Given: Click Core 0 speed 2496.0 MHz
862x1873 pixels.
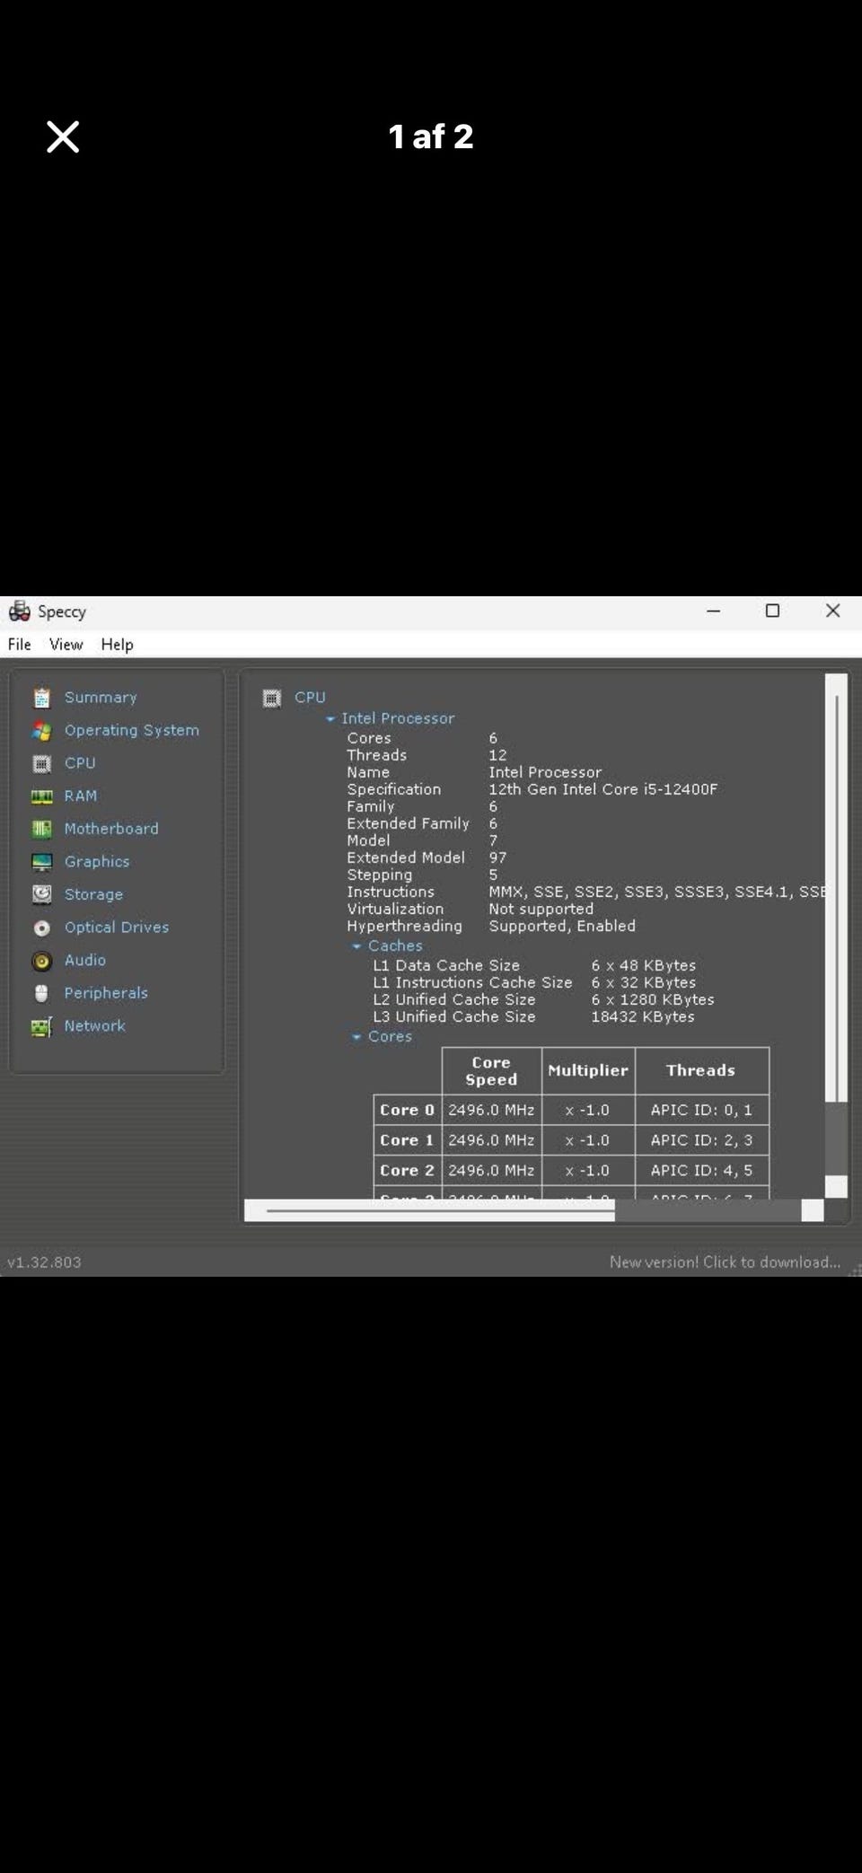Looking at the screenshot, I should 491,1111.
